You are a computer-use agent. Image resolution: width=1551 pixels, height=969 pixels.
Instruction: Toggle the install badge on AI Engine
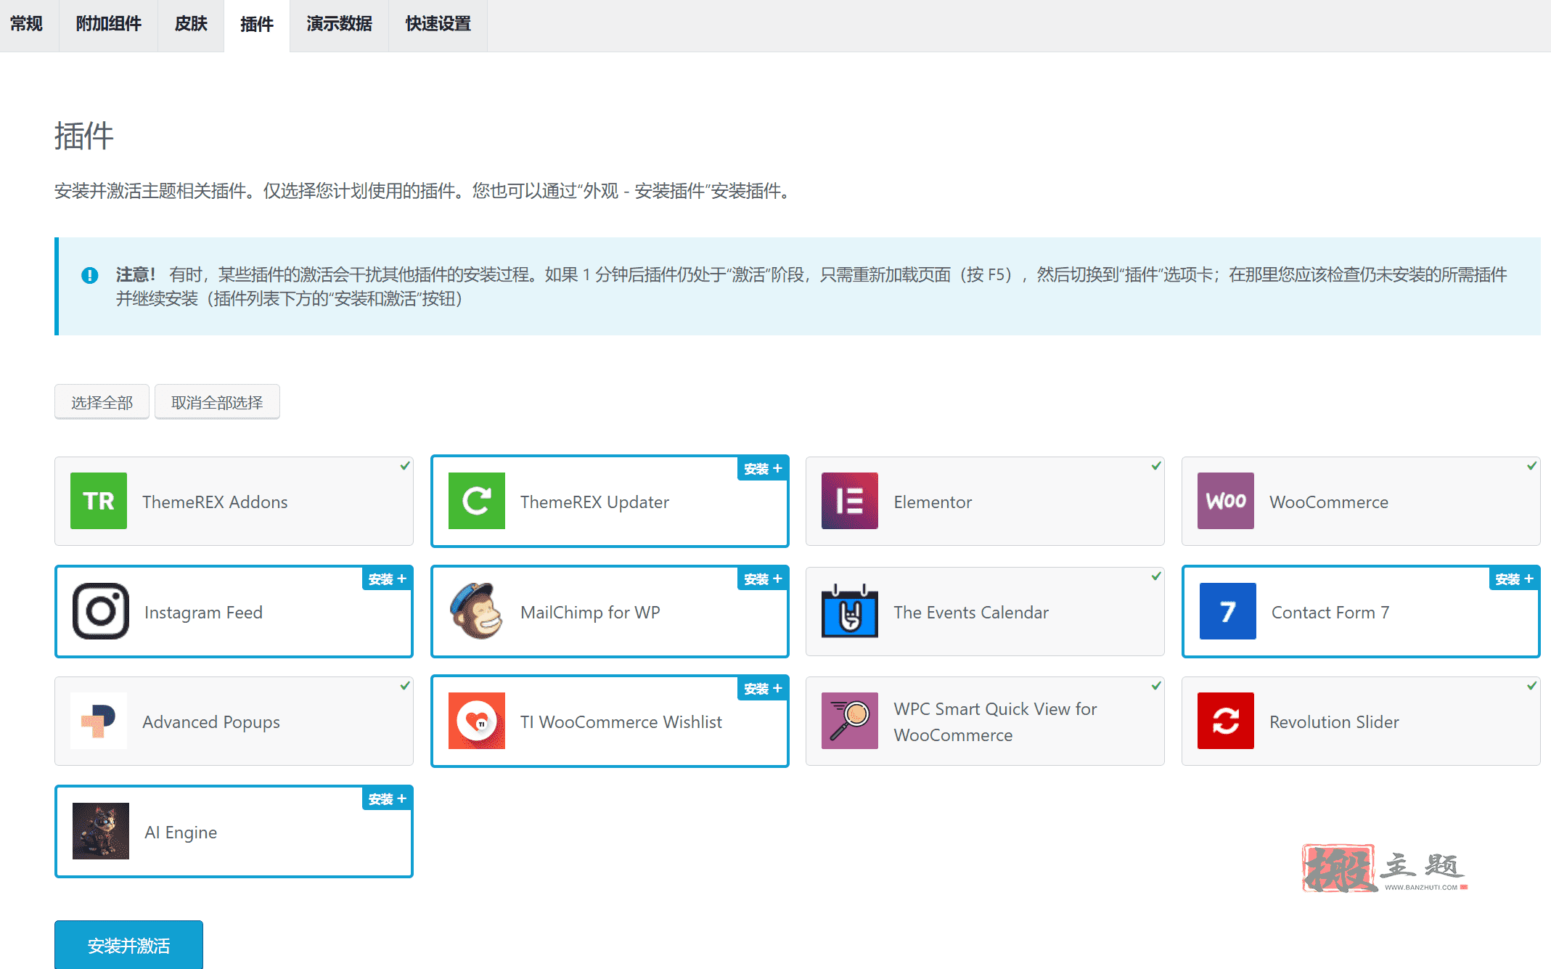pos(387,799)
